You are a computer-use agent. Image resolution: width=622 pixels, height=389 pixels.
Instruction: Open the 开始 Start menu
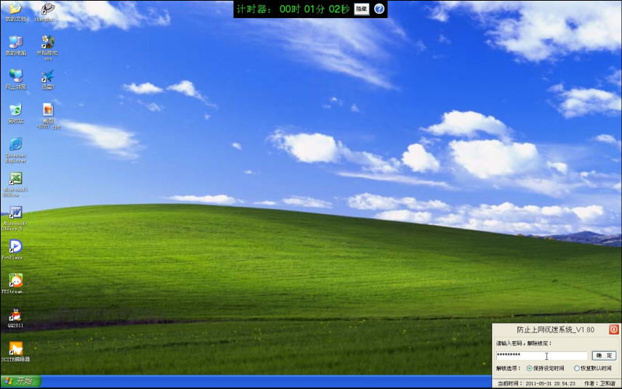coord(20,381)
